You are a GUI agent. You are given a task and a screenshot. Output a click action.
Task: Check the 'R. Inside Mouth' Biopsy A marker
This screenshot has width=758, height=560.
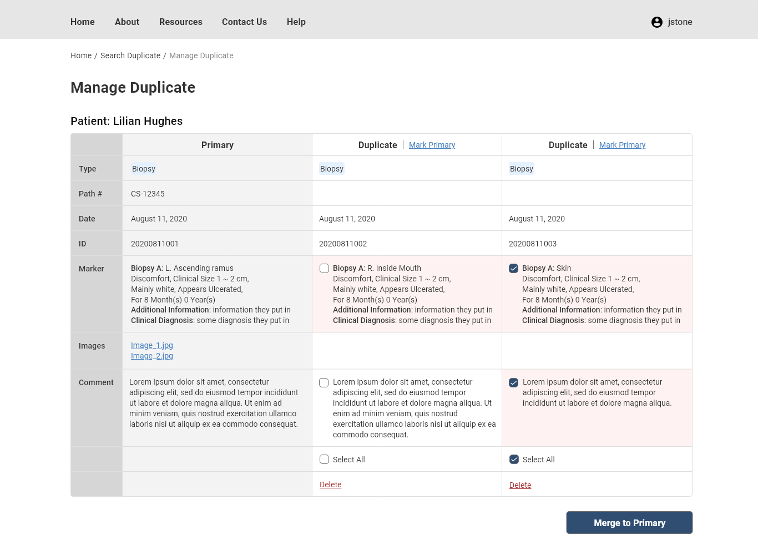(x=324, y=268)
